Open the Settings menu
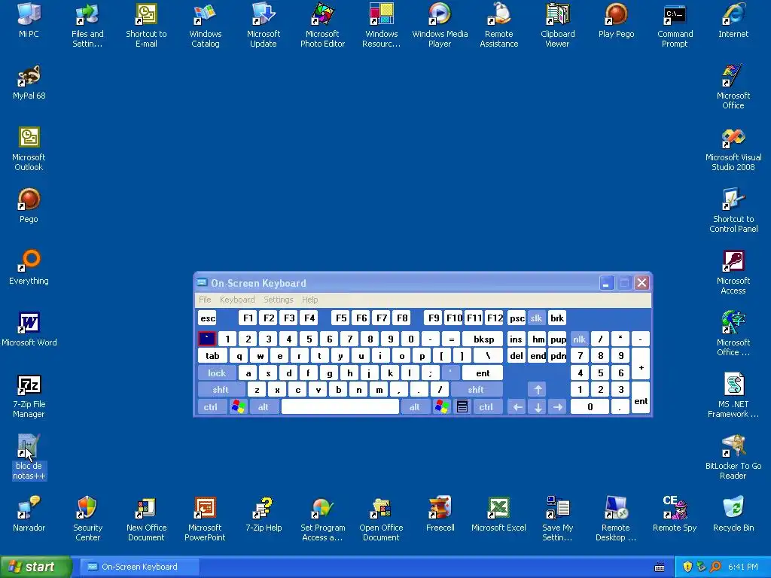Screen dimensions: 771x578 tap(279, 300)
